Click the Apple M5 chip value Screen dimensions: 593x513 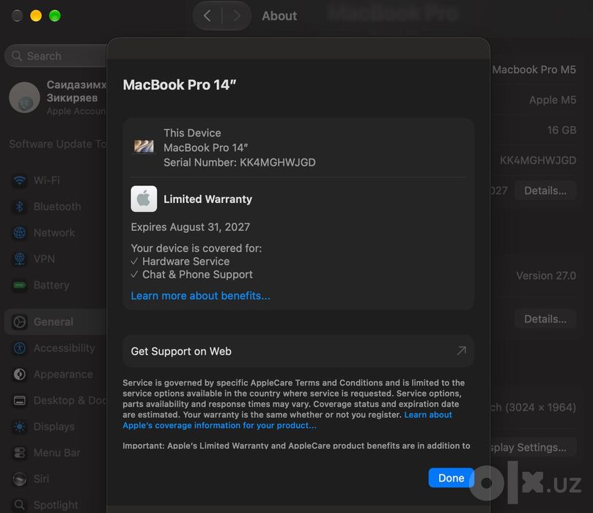(553, 100)
